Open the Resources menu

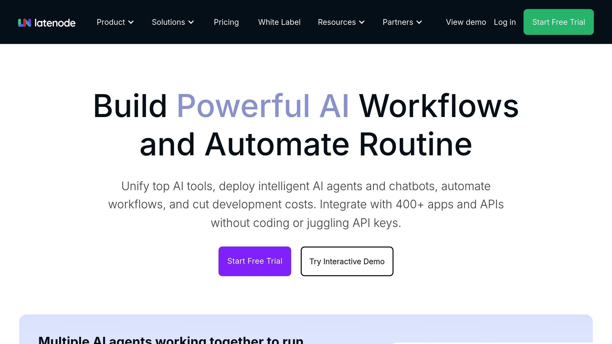[x=337, y=22]
